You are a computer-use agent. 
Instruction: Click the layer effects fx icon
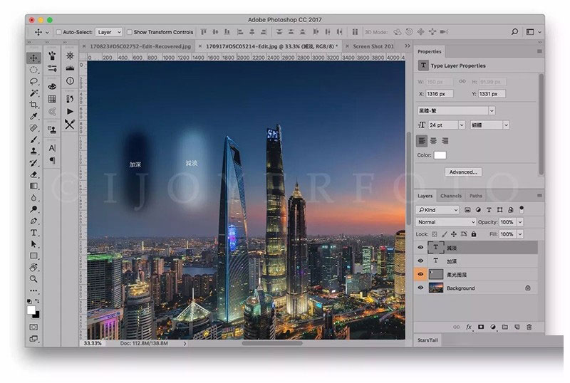tap(469, 327)
